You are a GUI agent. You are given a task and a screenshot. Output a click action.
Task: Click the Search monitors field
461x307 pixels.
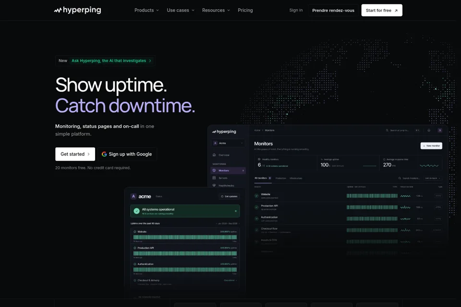tap(409, 178)
